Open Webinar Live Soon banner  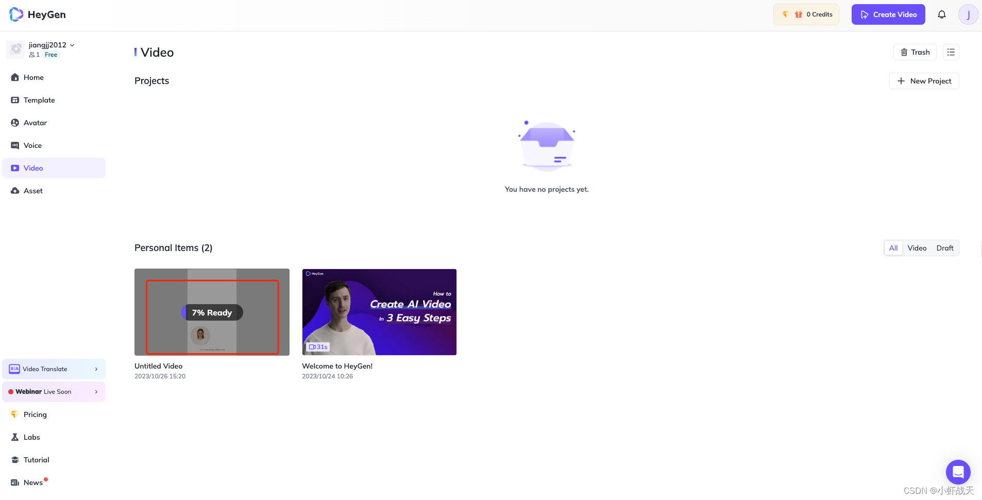[54, 392]
